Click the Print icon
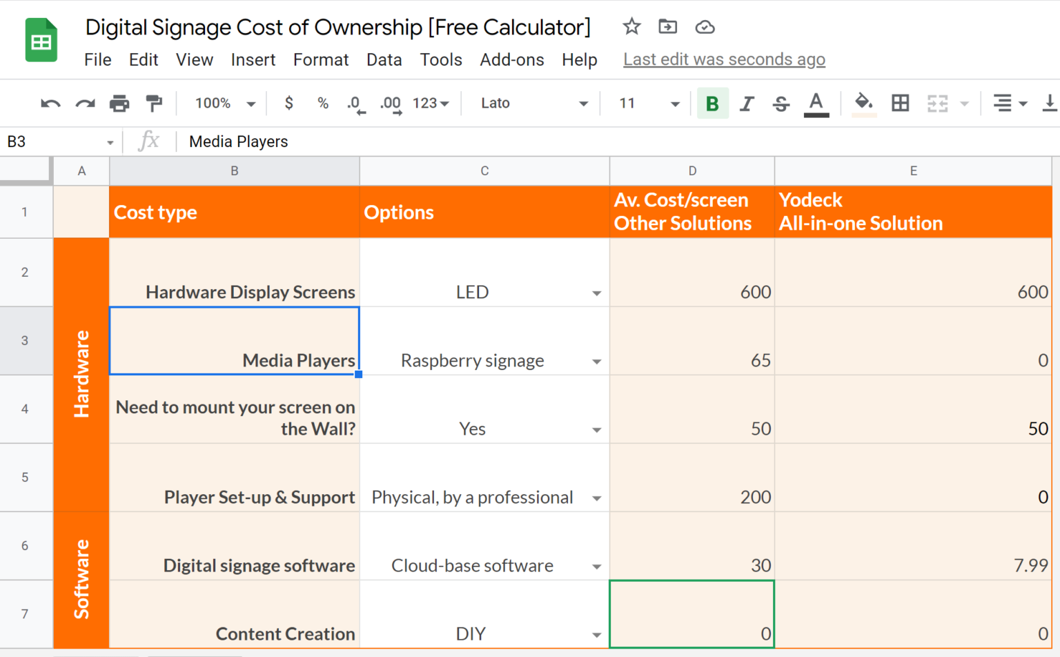Viewport: 1060px width, 657px height. [119, 103]
